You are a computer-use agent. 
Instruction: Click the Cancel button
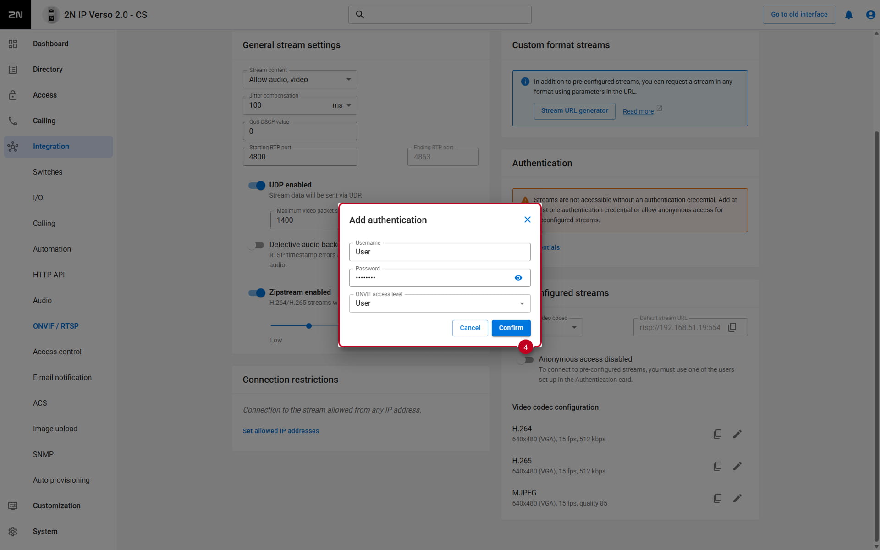[470, 328]
